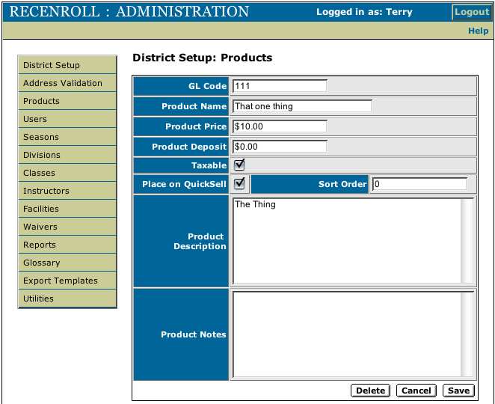Viewport: 495px width, 404px height.
Task: Open the Instructors menu item
Action: (67, 191)
